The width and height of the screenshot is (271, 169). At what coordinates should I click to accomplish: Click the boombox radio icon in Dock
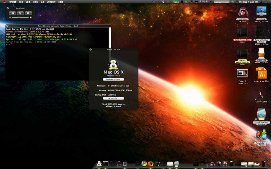238,164
